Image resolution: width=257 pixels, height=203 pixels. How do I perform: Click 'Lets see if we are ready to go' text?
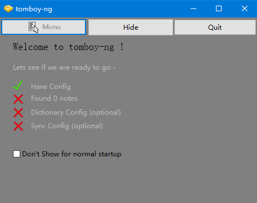pos(64,67)
